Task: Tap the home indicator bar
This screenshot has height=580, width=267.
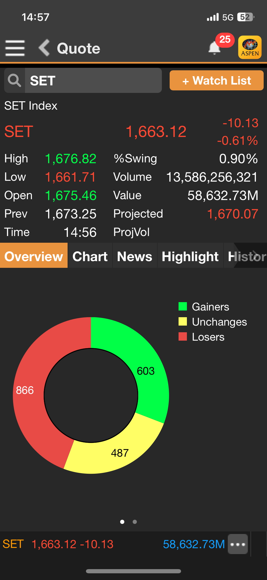Action: pos(133,571)
